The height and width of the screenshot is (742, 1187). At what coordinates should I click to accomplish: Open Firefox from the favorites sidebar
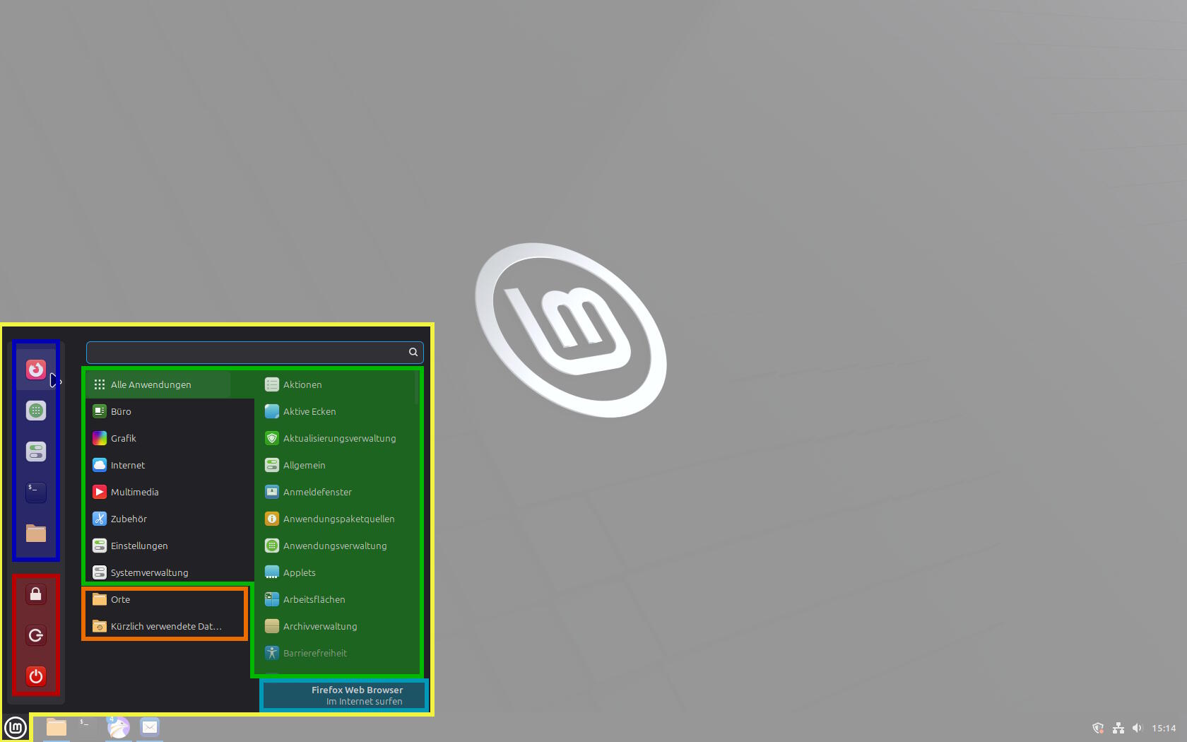click(36, 370)
